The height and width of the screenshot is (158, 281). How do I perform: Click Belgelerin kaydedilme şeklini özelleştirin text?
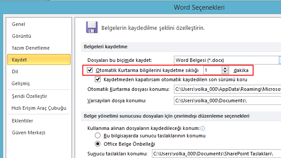[x=153, y=28]
